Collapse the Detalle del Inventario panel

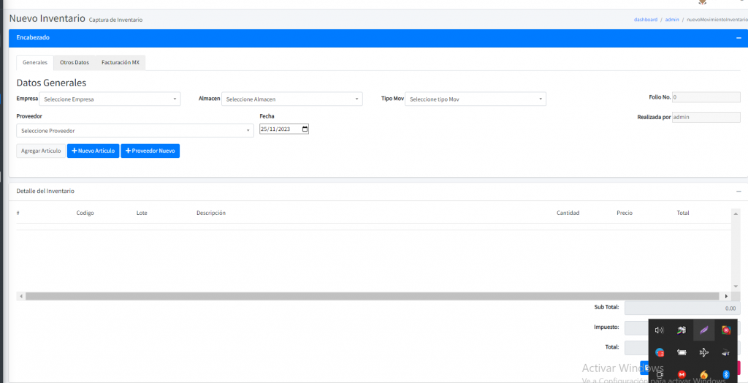[738, 191]
